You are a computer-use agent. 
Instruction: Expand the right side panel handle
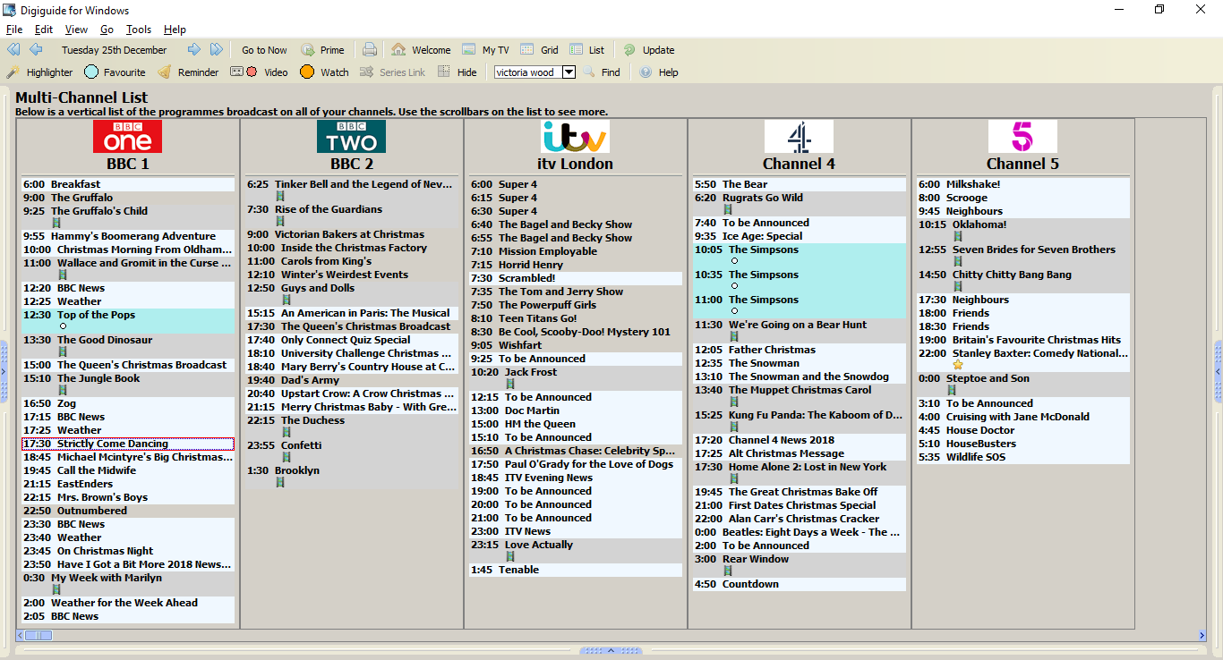pos(1219,370)
